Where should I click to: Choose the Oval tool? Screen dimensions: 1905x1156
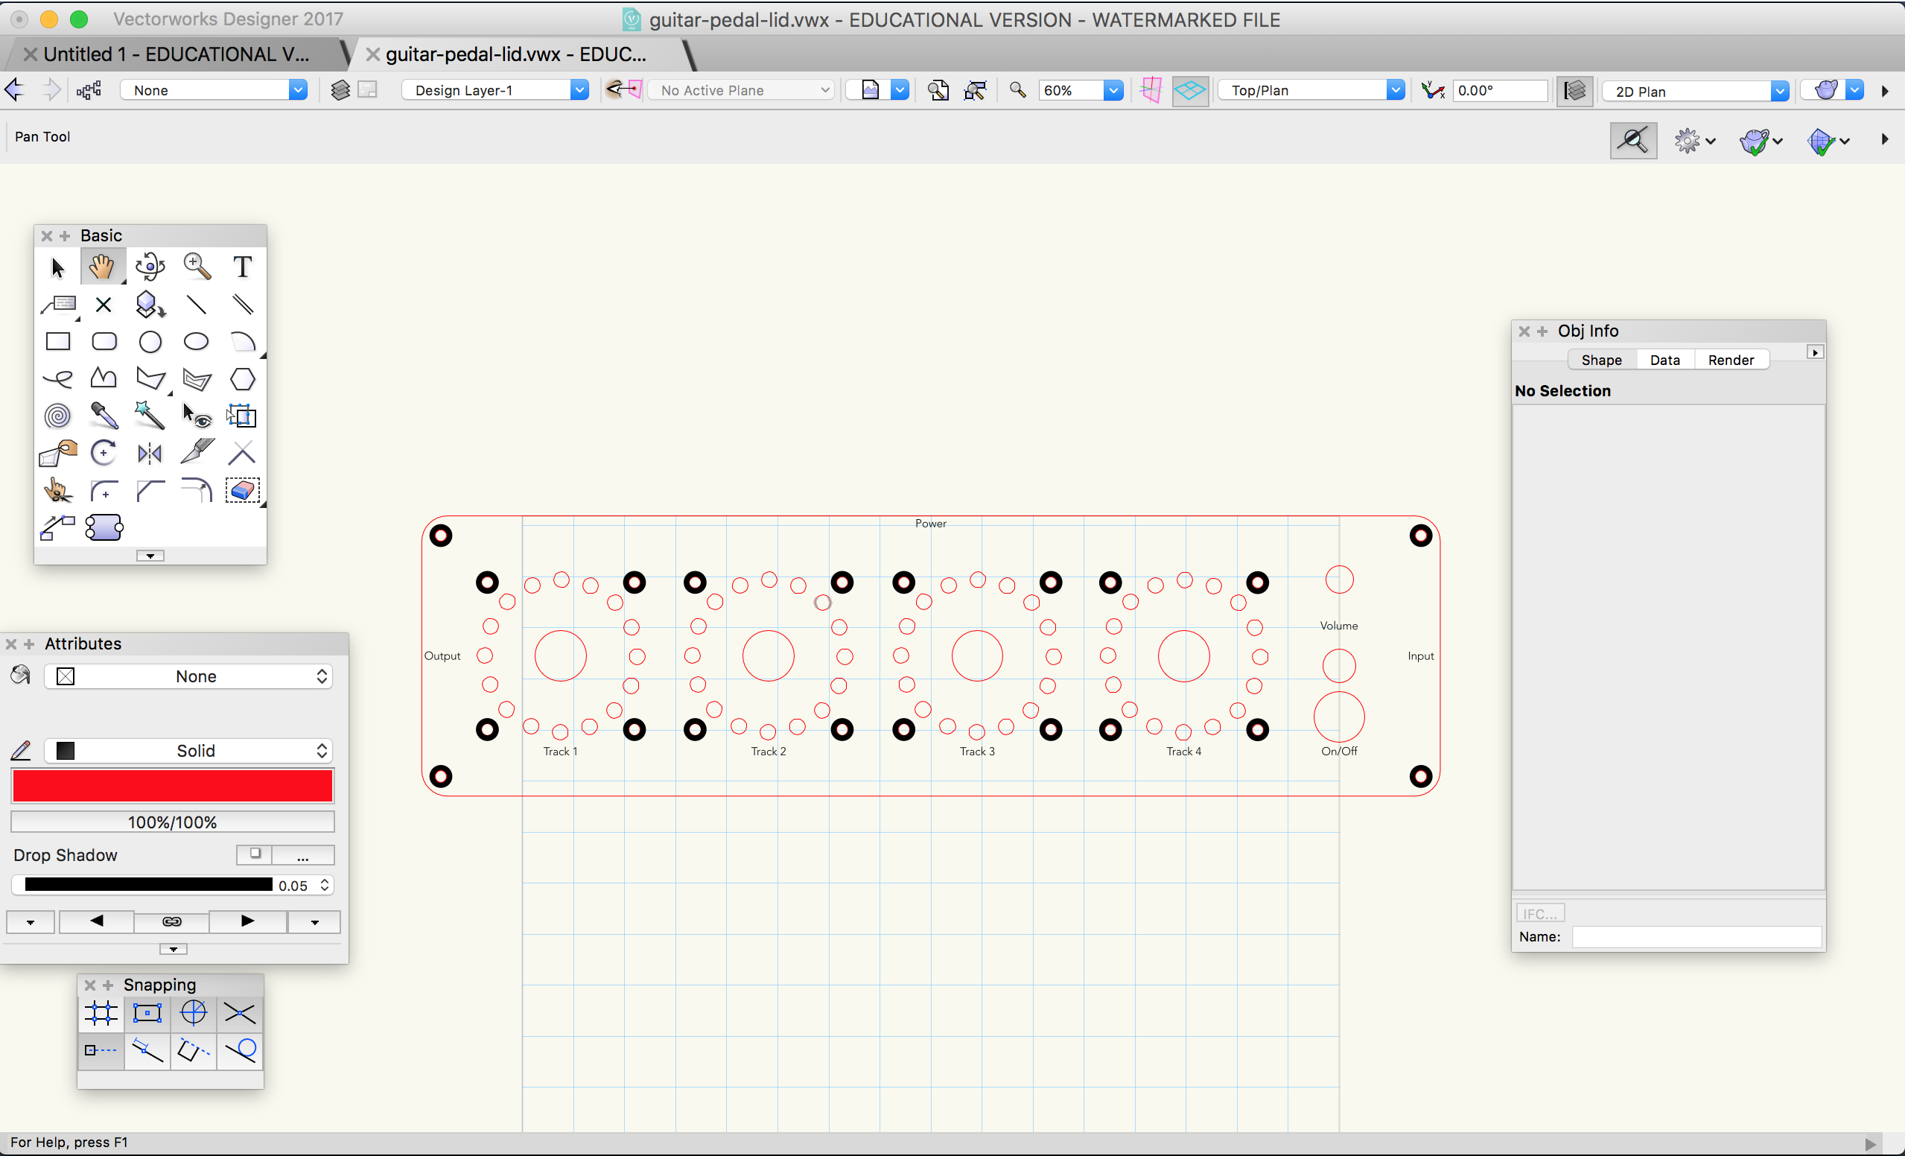pos(197,341)
